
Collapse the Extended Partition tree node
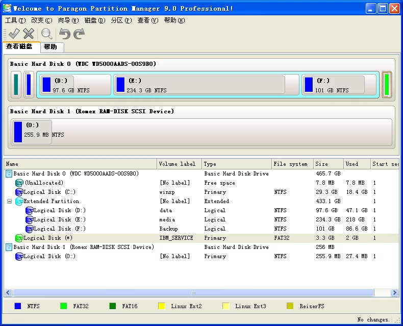click(x=9, y=202)
